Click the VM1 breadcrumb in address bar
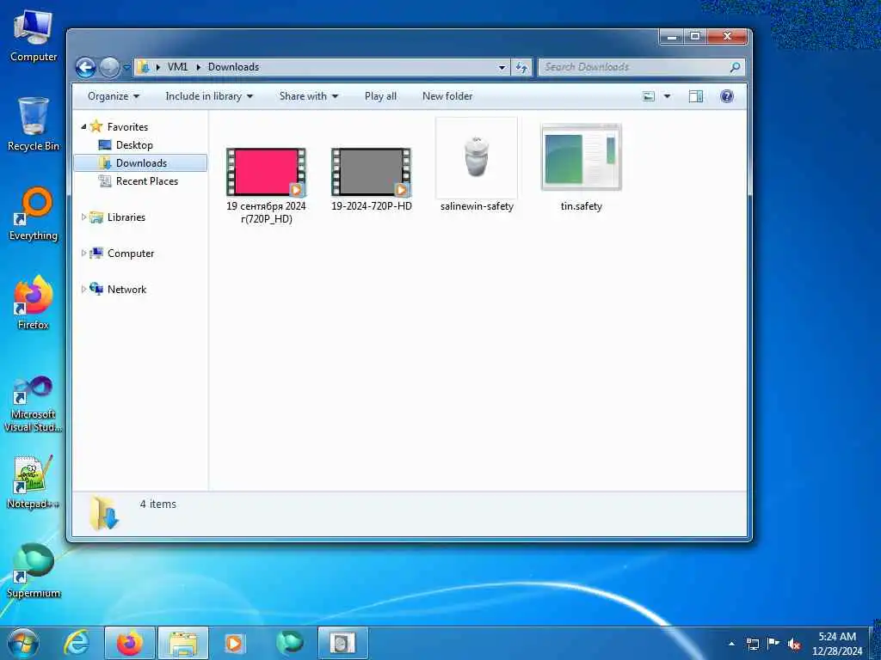 pyautogui.click(x=177, y=67)
